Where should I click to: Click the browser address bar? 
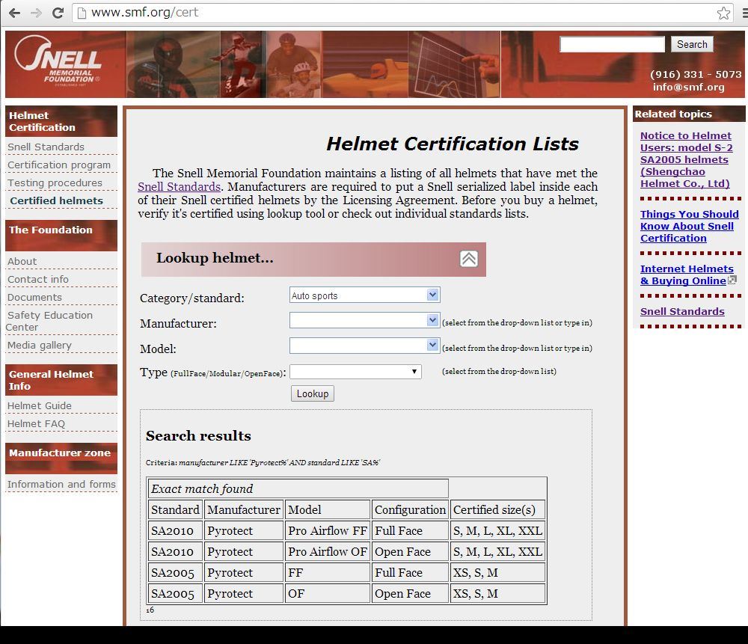[x=401, y=13]
